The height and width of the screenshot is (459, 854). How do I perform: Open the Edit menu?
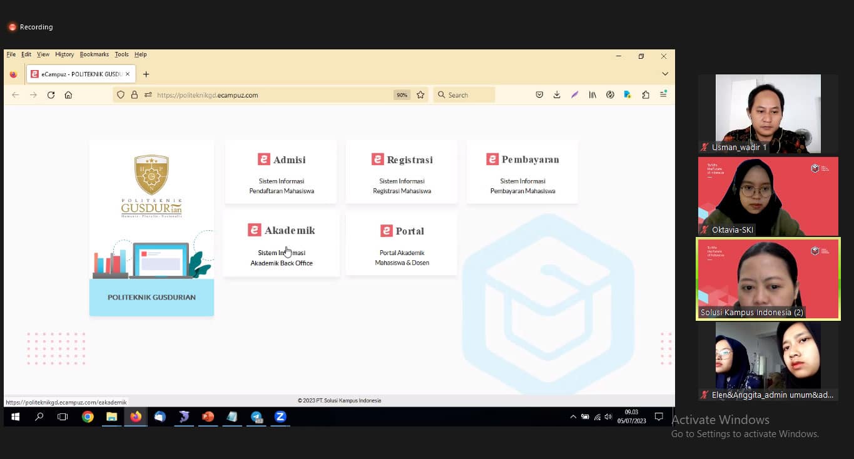pyautogui.click(x=26, y=54)
